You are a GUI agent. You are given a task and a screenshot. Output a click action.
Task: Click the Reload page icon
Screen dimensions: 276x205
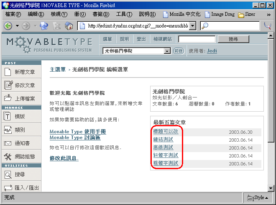44,26
